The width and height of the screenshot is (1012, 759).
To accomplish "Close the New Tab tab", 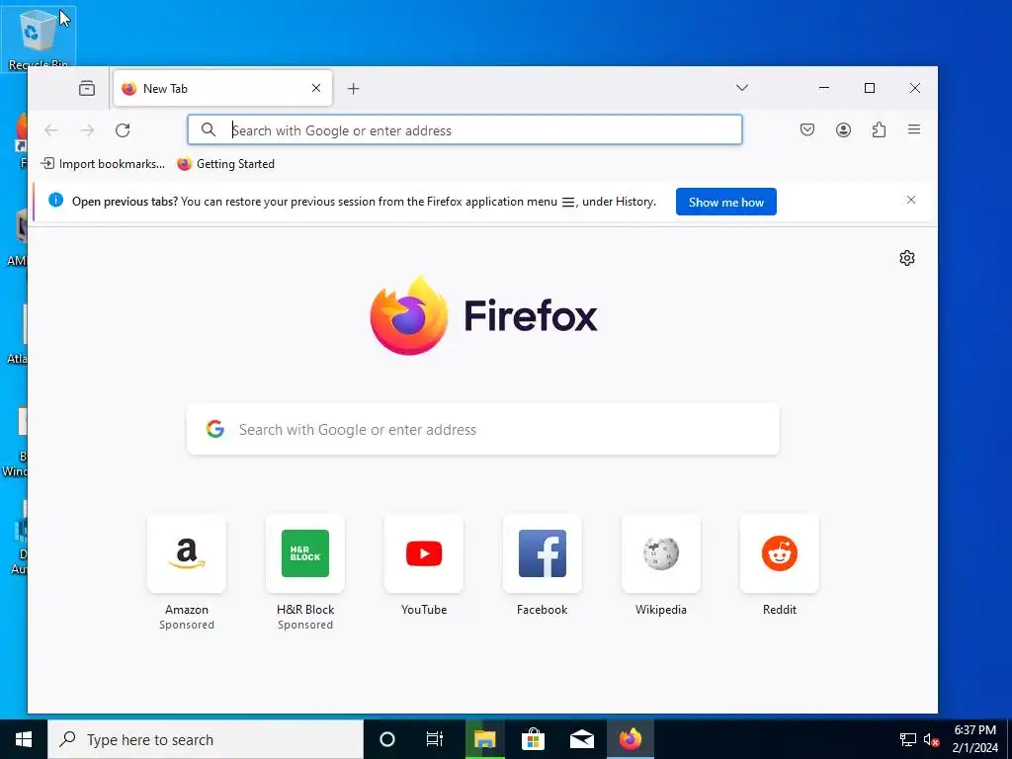I will (316, 88).
